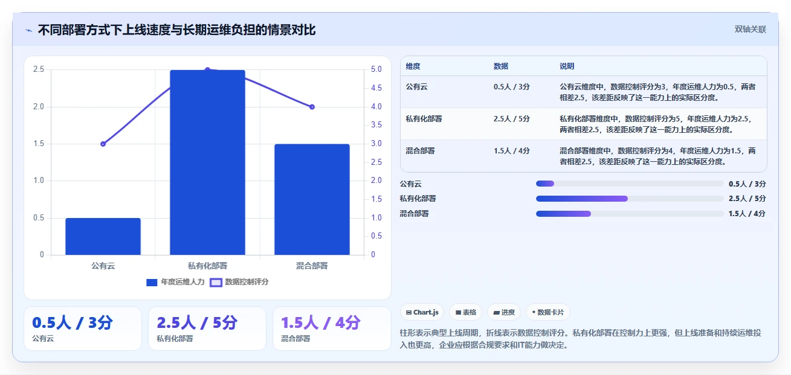Click the description starting 私有化部署维度中
The height and width of the screenshot is (375, 791).
tap(657, 124)
